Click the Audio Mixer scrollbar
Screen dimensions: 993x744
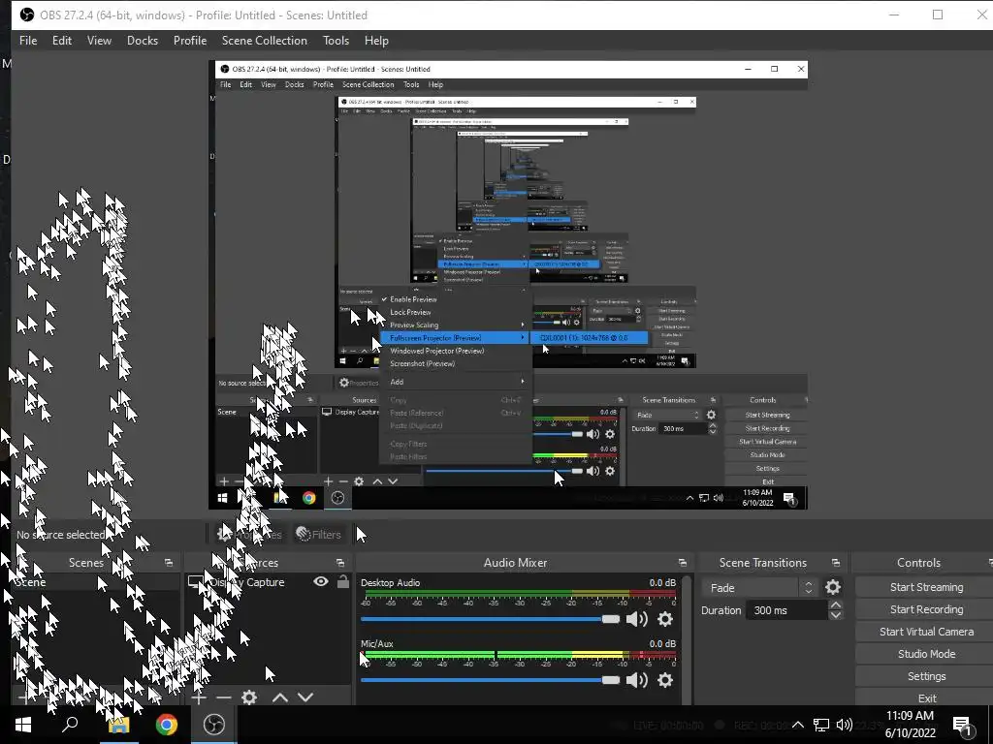[x=687, y=637]
